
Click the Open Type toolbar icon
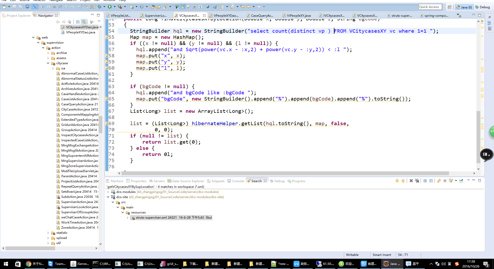pos(153,7)
